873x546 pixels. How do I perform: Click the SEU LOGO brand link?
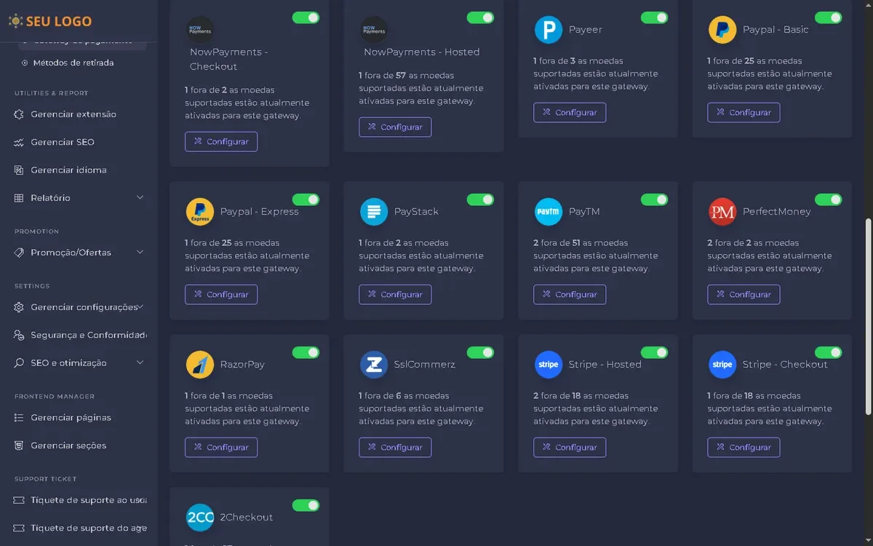coord(51,21)
